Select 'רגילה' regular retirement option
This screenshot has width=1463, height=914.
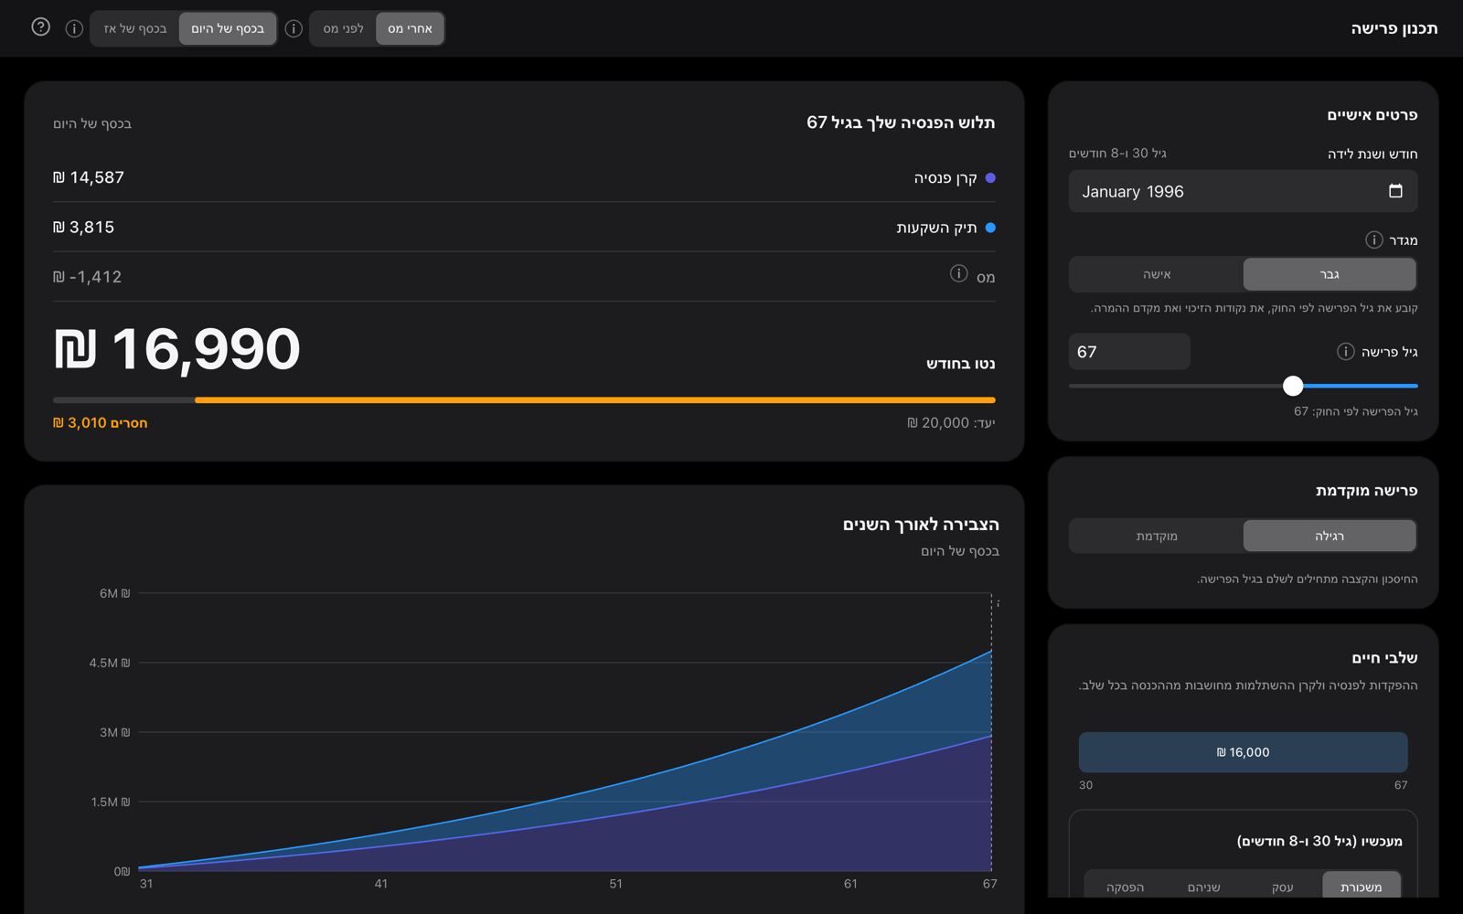(x=1330, y=536)
